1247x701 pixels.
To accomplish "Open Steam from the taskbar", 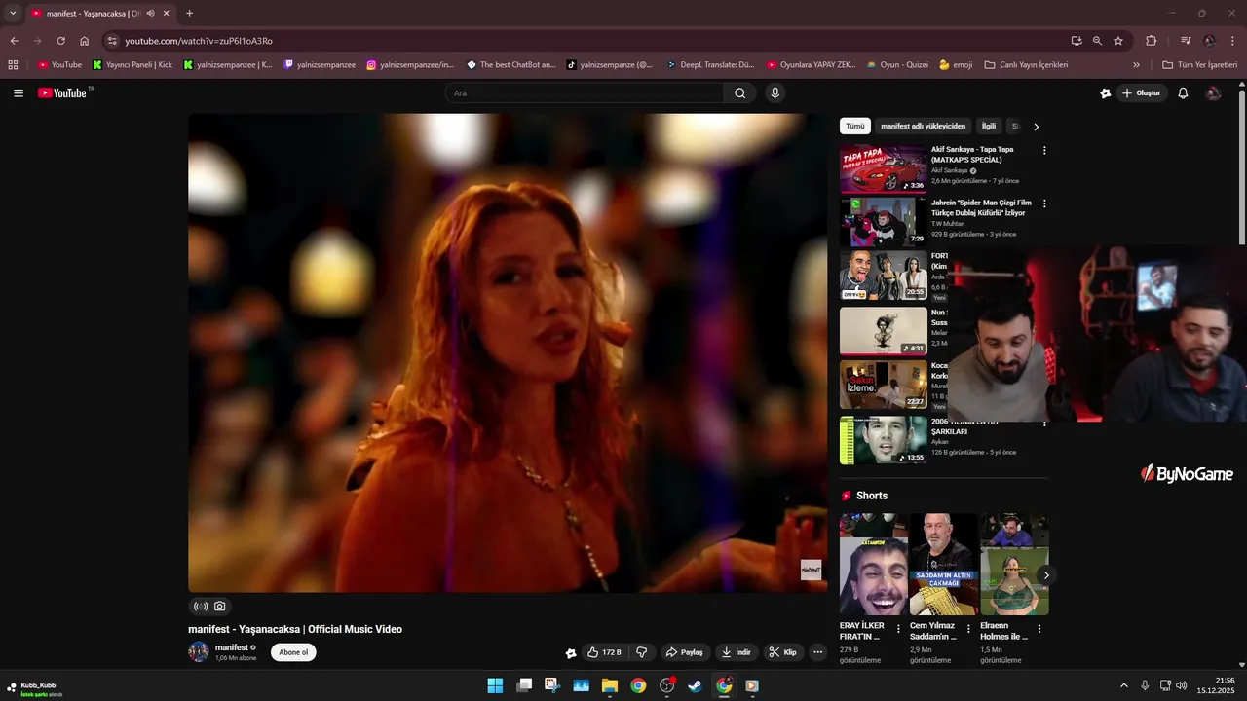I will [x=695, y=685].
